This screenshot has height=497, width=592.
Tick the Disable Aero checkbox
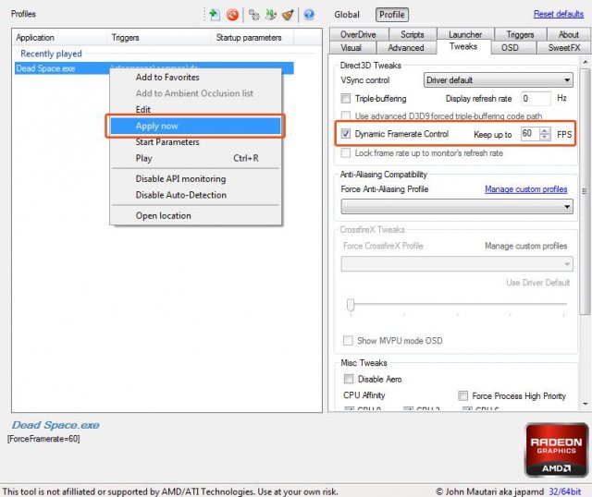[x=349, y=379]
